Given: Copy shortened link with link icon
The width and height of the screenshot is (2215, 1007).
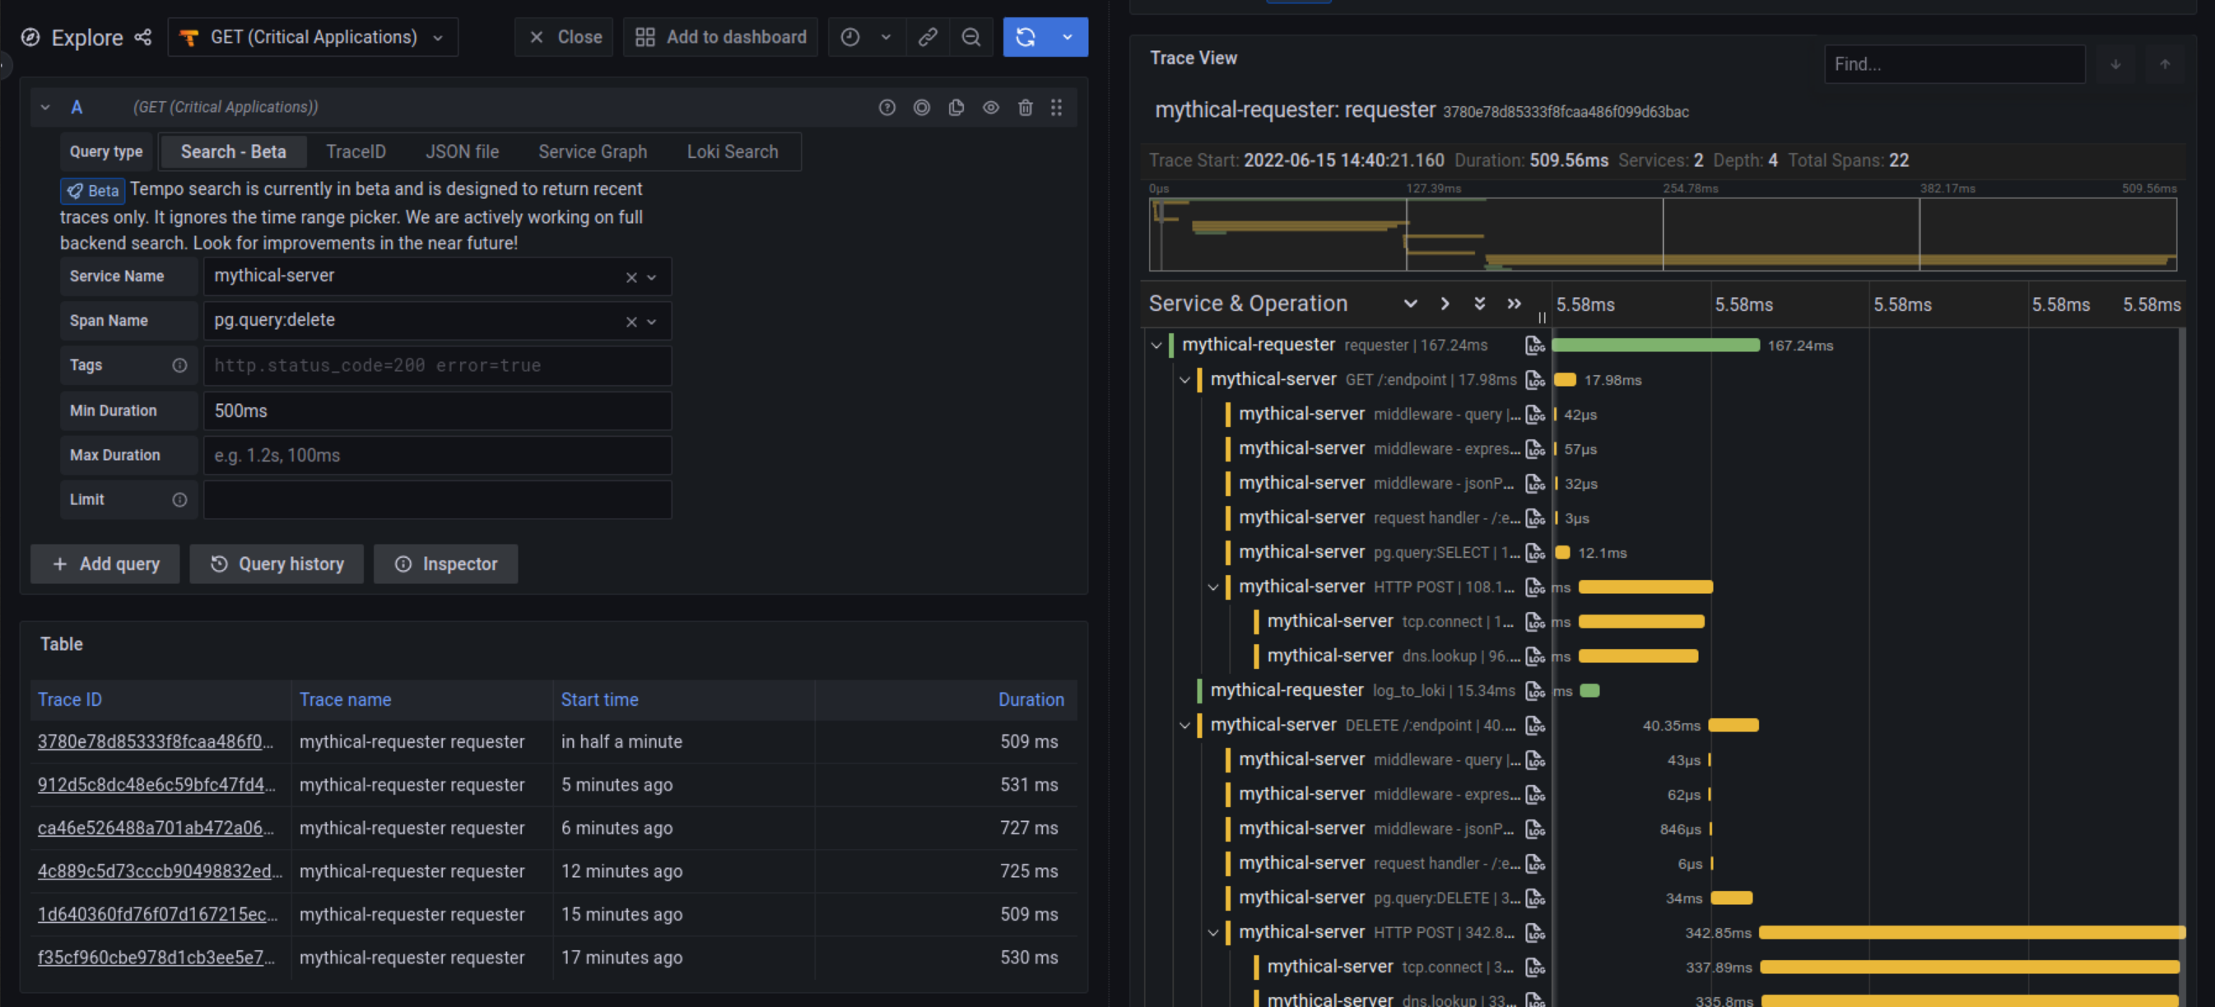Looking at the screenshot, I should [927, 37].
